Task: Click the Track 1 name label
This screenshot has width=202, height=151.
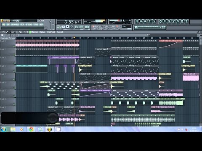Action: tap(3, 41)
